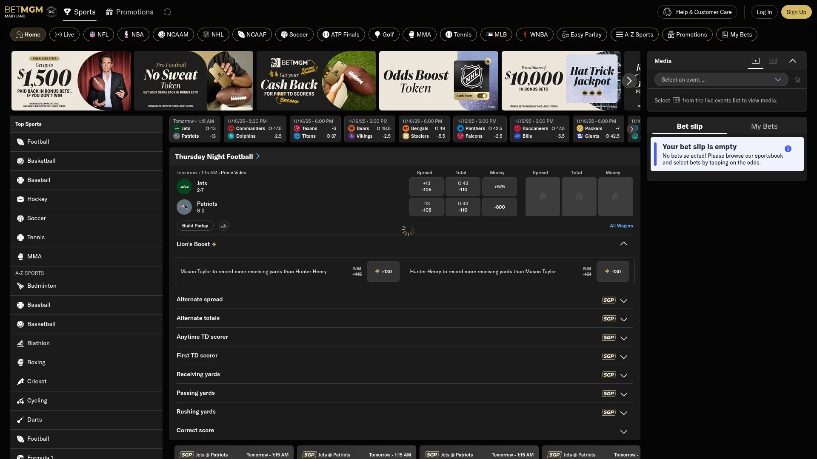This screenshot has height=459, width=817.
Task: Collapse the Media panel
Action: pyautogui.click(x=793, y=61)
